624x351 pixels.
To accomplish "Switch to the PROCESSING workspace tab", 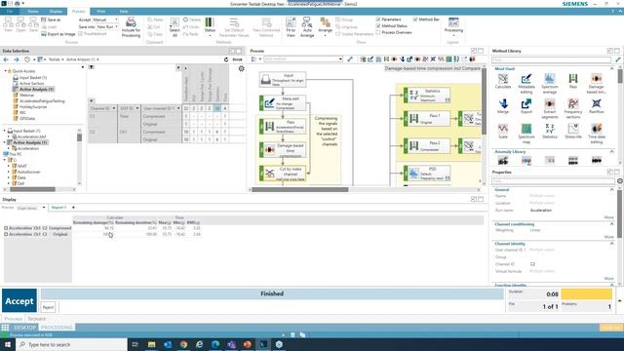I will 57,328.
